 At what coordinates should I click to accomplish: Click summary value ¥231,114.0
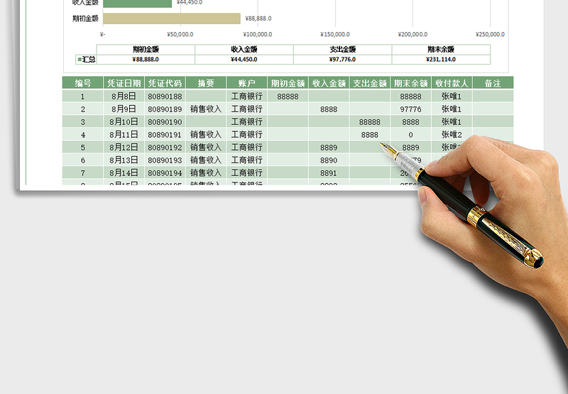440,60
